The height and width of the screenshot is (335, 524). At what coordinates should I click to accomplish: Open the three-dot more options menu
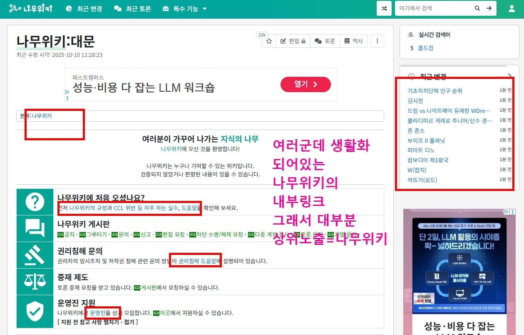[x=377, y=41]
